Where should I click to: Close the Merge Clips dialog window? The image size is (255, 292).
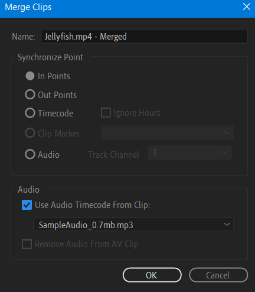247,7
